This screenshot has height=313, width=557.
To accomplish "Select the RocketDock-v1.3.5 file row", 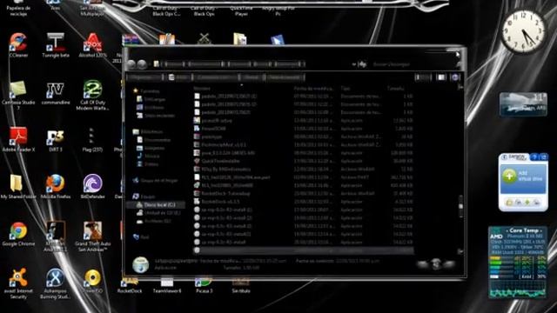I will click(304, 202).
